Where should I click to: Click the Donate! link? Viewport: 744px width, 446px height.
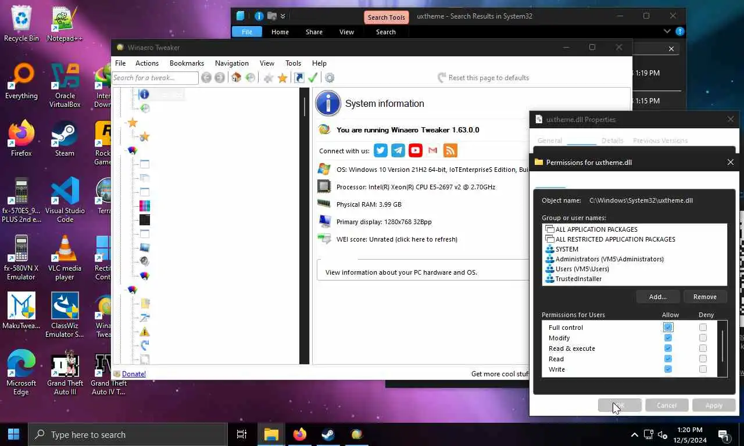click(134, 374)
